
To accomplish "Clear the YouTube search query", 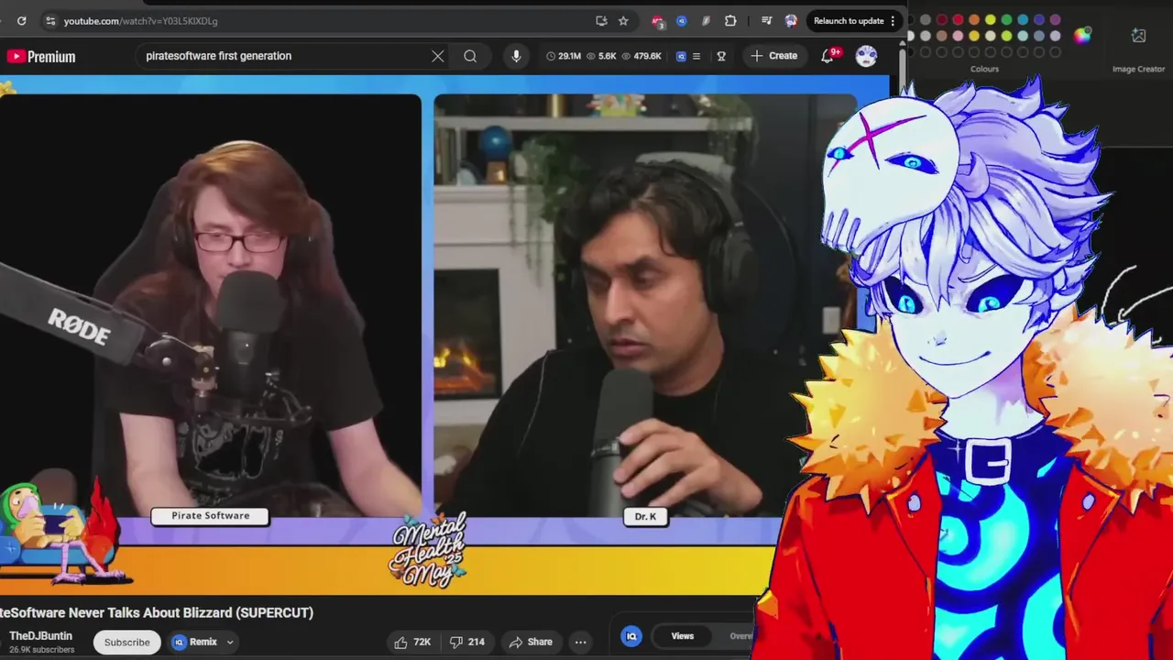I will pyautogui.click(x=438, y=56).
